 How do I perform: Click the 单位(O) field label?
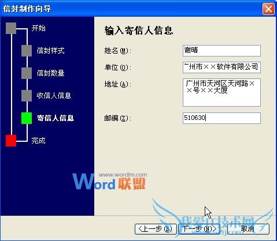tap(118, 67)
